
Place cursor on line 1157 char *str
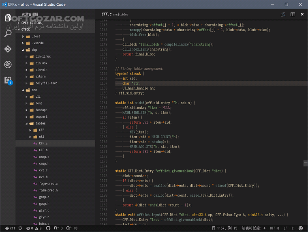pyautogui.click(x=131, y=84)
